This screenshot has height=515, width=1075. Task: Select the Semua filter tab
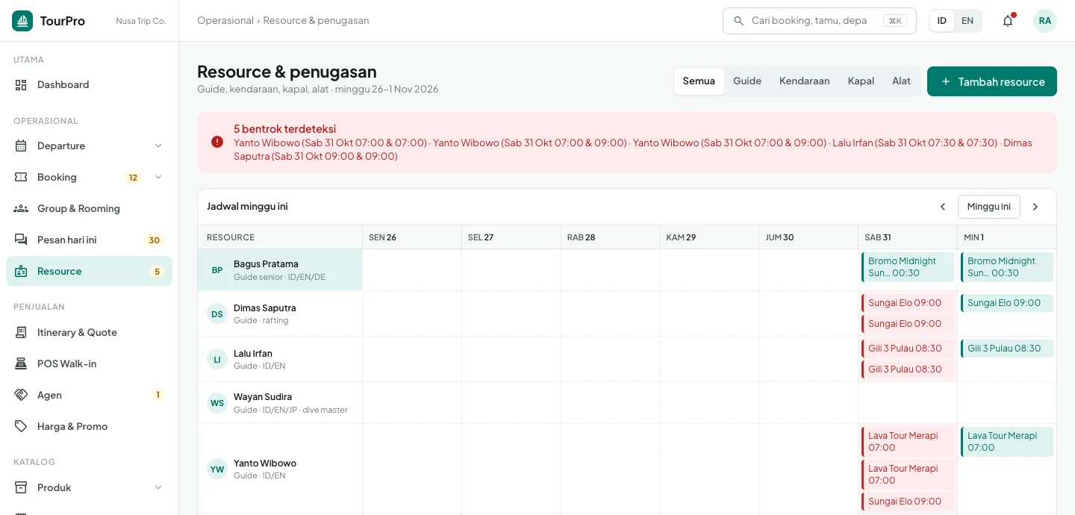click(699, 81)
